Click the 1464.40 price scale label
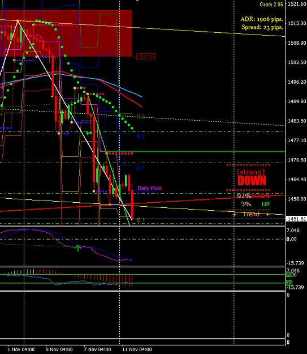Screen dimensions: 307x354 (297, 179)
